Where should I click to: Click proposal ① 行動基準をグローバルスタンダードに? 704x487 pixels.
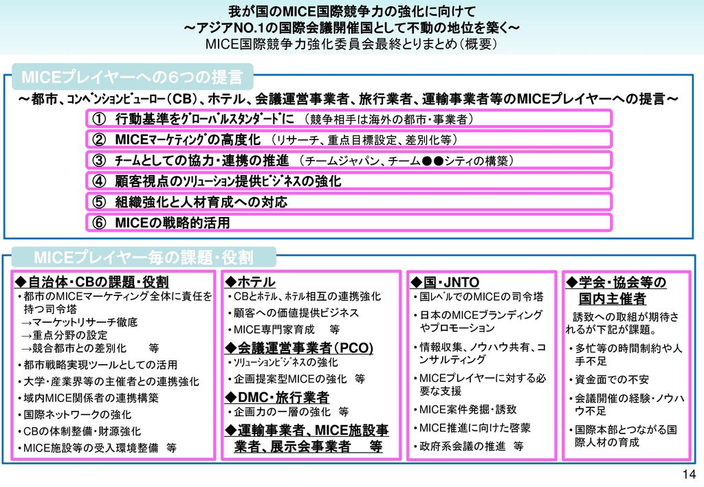click(x=349, y=119)
